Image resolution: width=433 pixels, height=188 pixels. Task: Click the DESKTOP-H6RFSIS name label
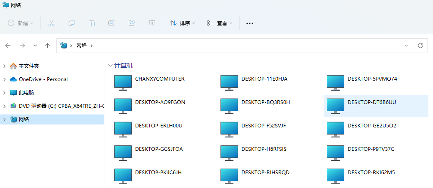pyautogui.click(x=264, y=149)
